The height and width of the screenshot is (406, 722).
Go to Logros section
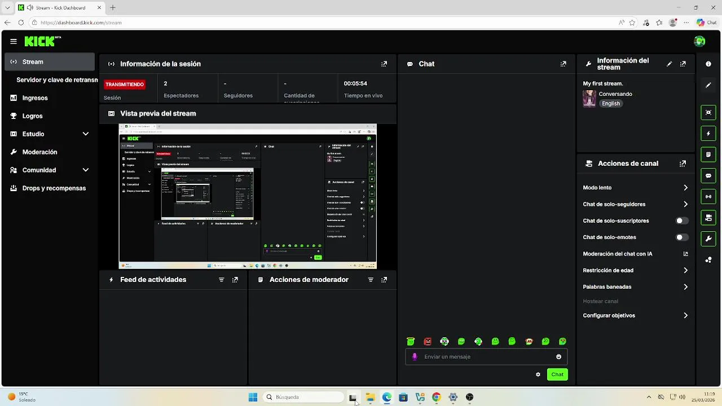click(x=32, y=116)
